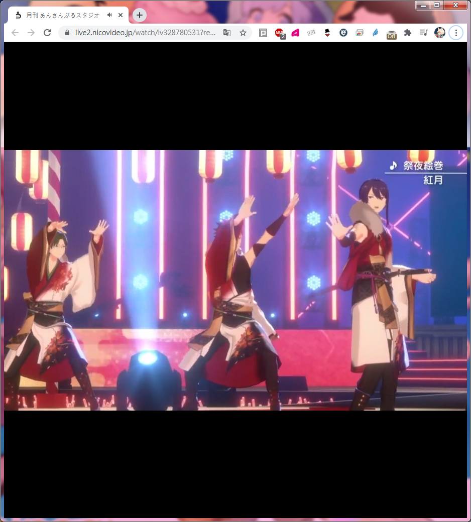This screenshot has height=522, width=471.
Task: Open the dark round e extension icon
Action: click(x=343, y=33)
